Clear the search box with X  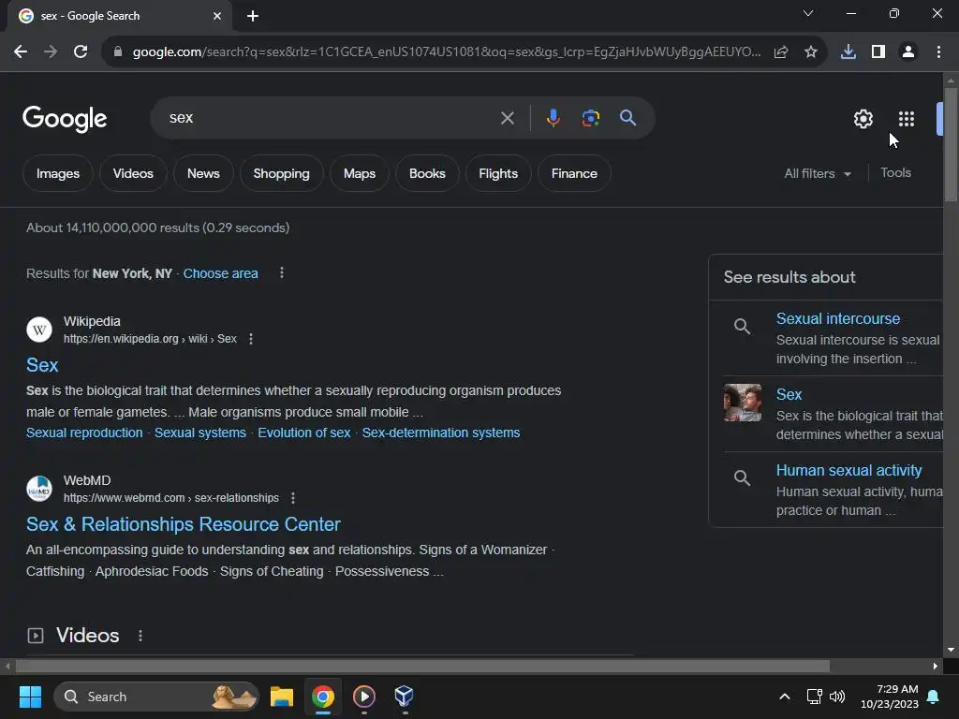pyautogui.click(x=507, y=118)
